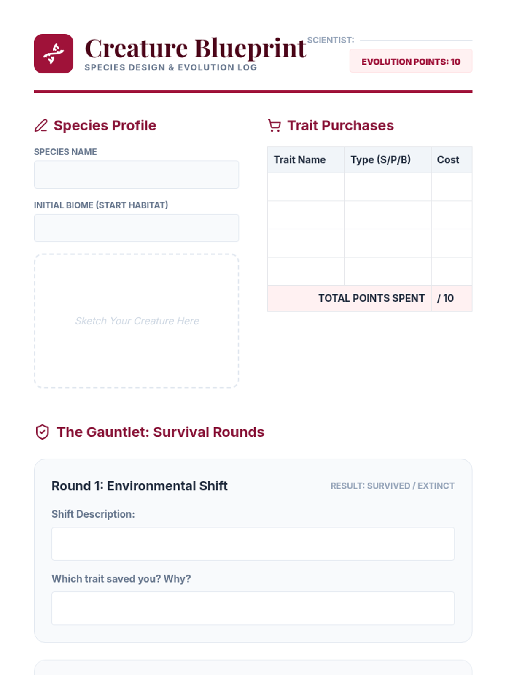This screenshot has height=675, width=506.
Task: Click the first row Trait Name cell
Action: pyautogui.click(x=306, y=187)
